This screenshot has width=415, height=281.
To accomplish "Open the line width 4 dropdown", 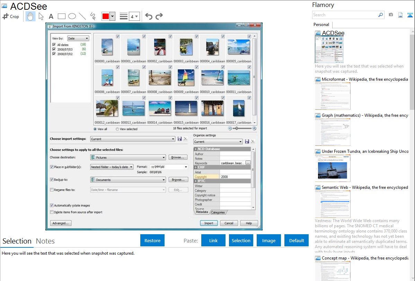I will click(134, 16).
